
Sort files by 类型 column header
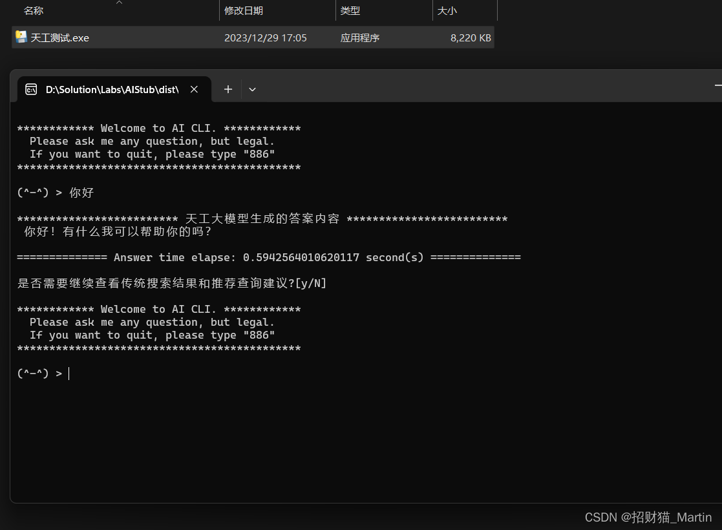point(350,10)
